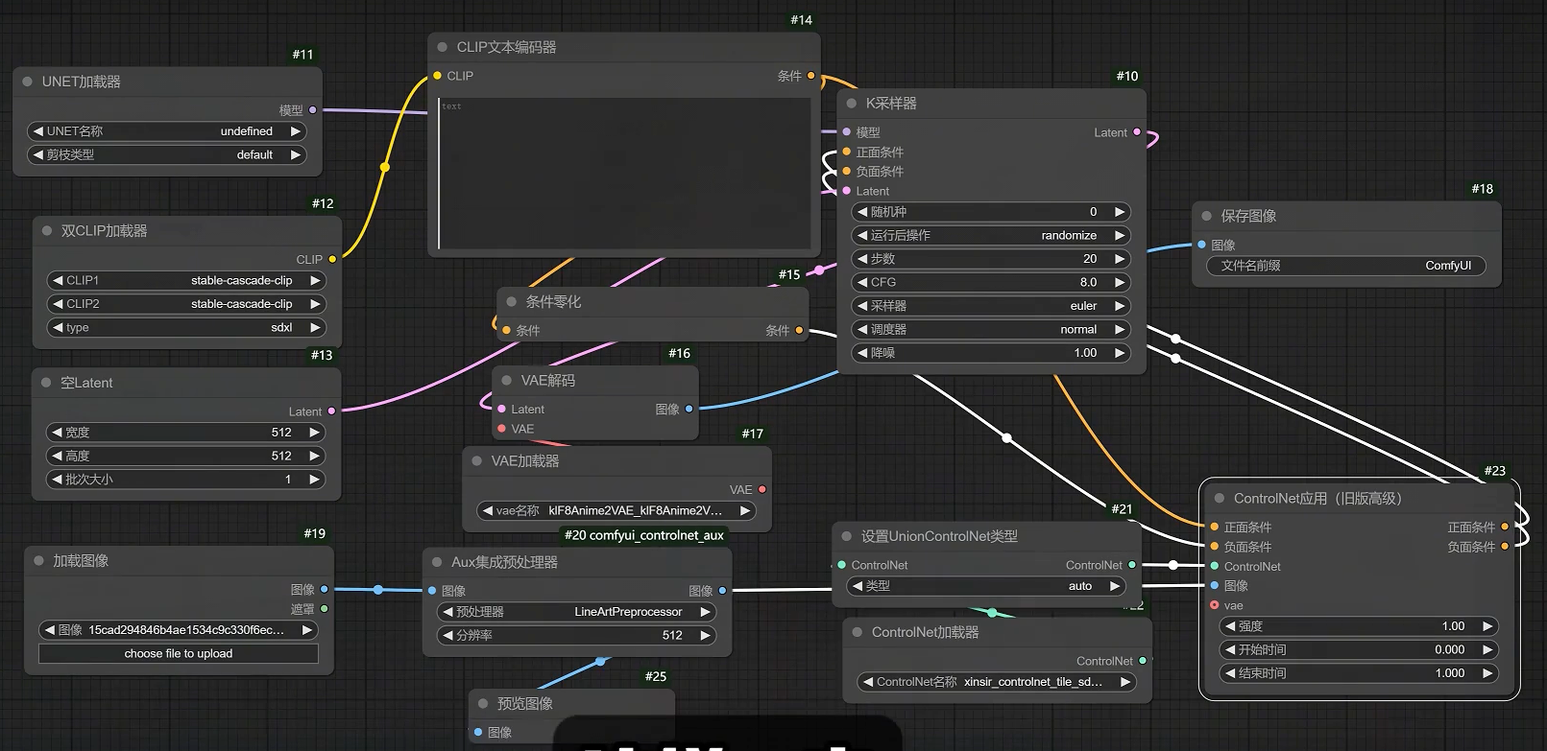The width and height of the screenshot is (1547, 751).
Task: Collapse the K采样器 node using its title dot
Action: [851, 104]
